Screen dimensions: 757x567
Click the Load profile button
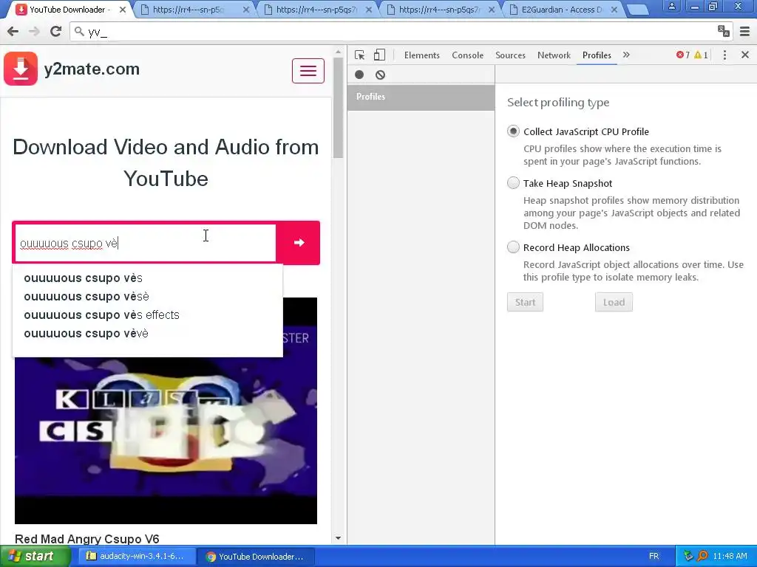(614, 302)
